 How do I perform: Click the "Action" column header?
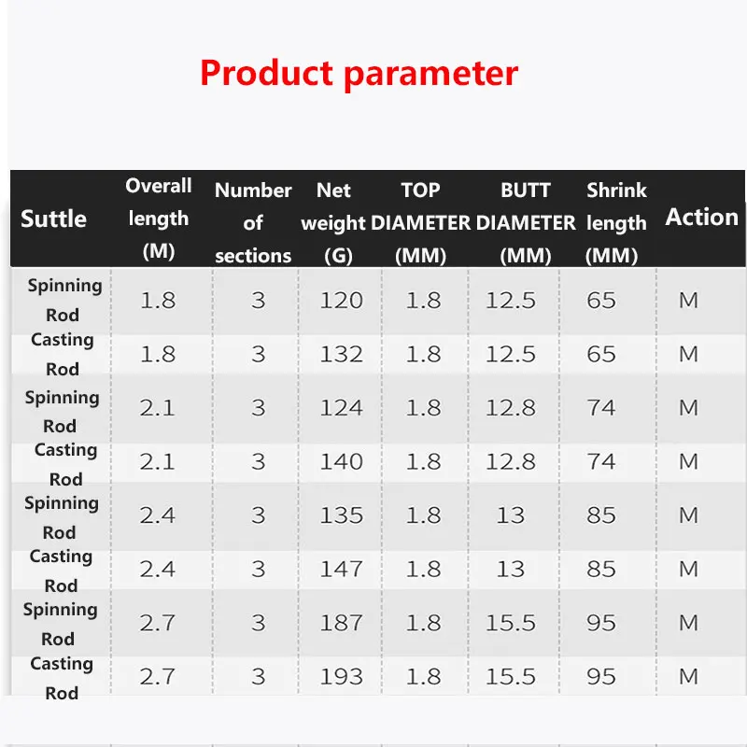click(x=701, y=218)
